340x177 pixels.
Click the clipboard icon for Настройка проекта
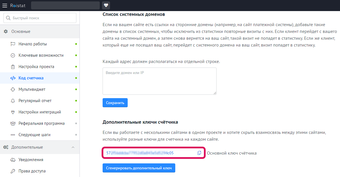[x=13, y=67]
